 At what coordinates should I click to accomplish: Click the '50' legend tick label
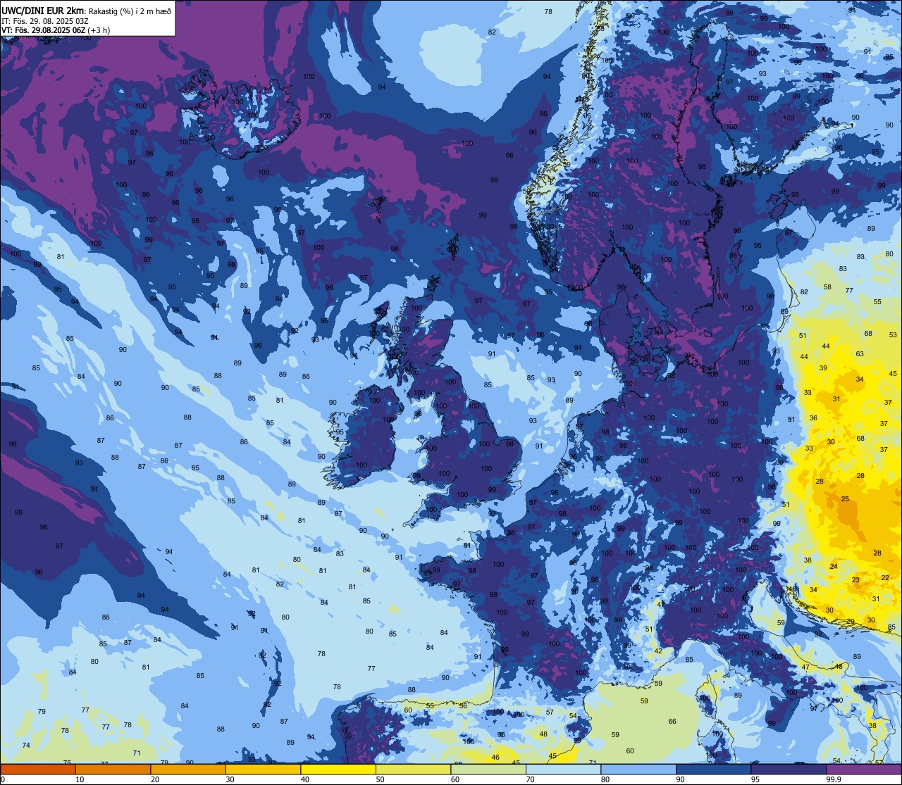pos(381,779)
